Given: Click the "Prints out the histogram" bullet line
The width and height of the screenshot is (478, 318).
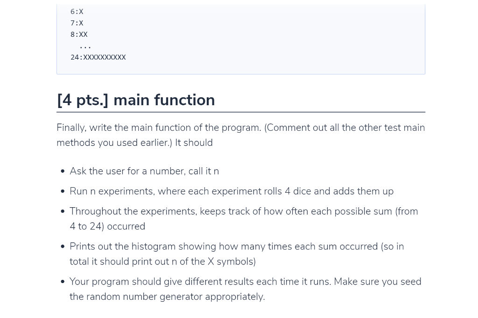Looking at the screenshot, I should tap(237, 246).
